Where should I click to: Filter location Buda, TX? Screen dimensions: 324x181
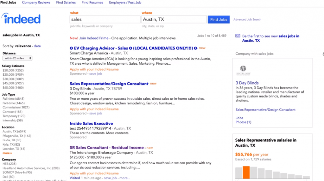12,140
